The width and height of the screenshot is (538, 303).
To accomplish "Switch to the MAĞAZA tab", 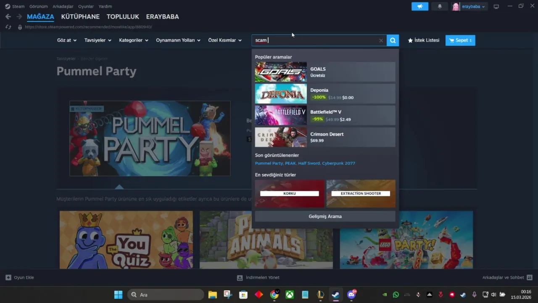I will [x=40, y=17].
